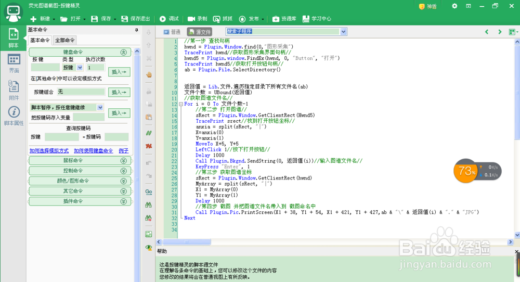This screenshot has width=520, height=282.
Task: Click the move-down arrow in vertical toolbar
Action: coord(149,32)
